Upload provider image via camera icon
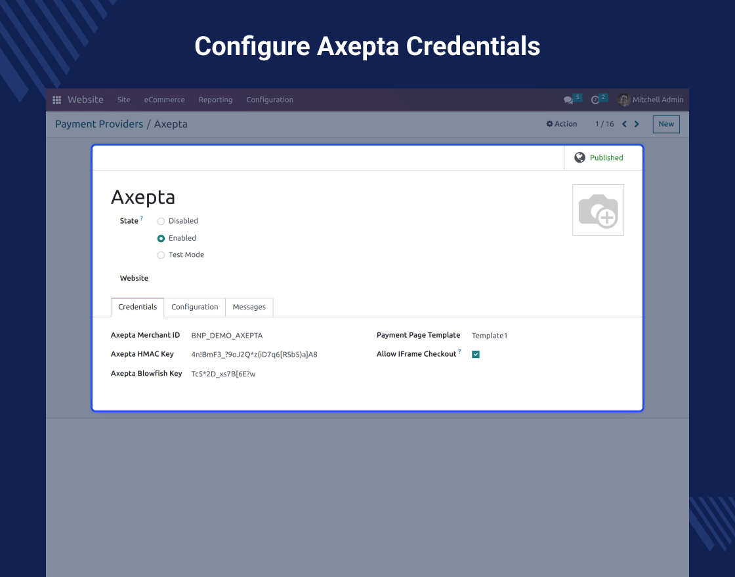The width and height of the screenshot is (735, 577). click(598, 210)
